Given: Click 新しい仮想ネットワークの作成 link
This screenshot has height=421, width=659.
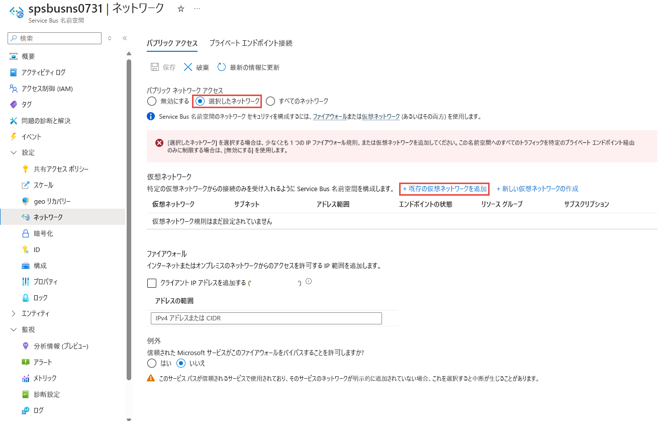Looking at the screenshot, I should click(537, 189).
